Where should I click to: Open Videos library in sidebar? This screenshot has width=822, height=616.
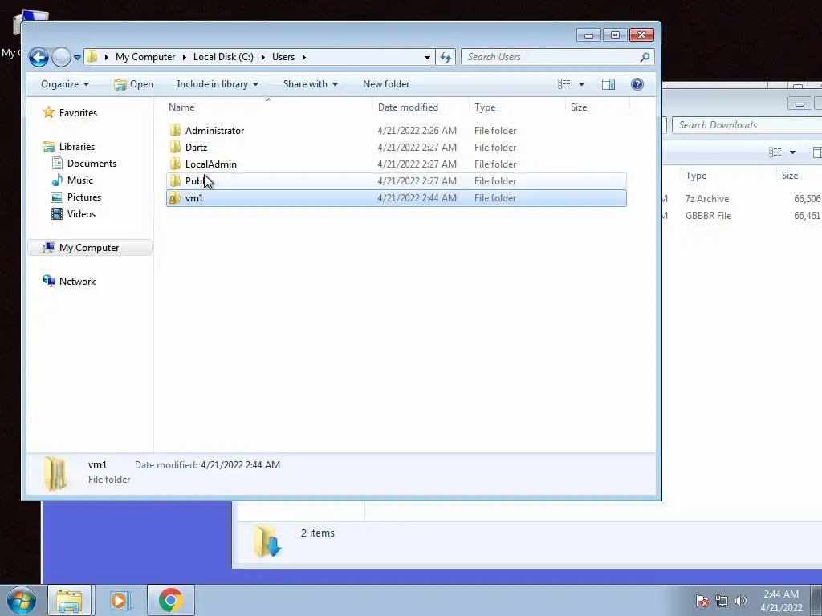point(81,213)
